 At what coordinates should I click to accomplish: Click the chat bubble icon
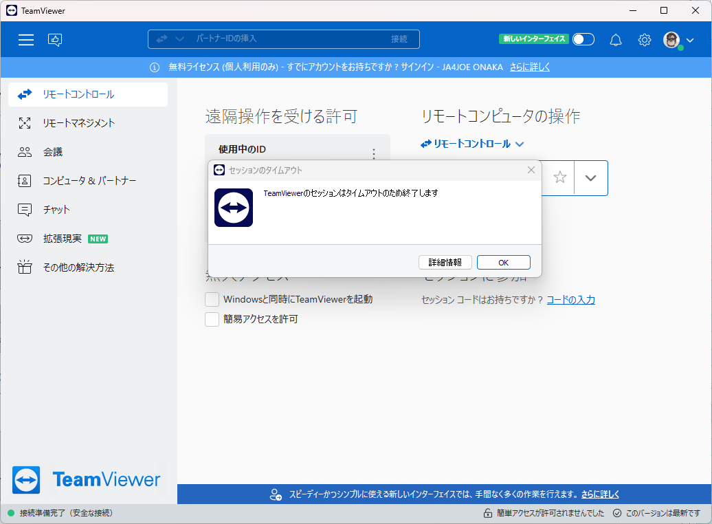[x=25, y=210]
